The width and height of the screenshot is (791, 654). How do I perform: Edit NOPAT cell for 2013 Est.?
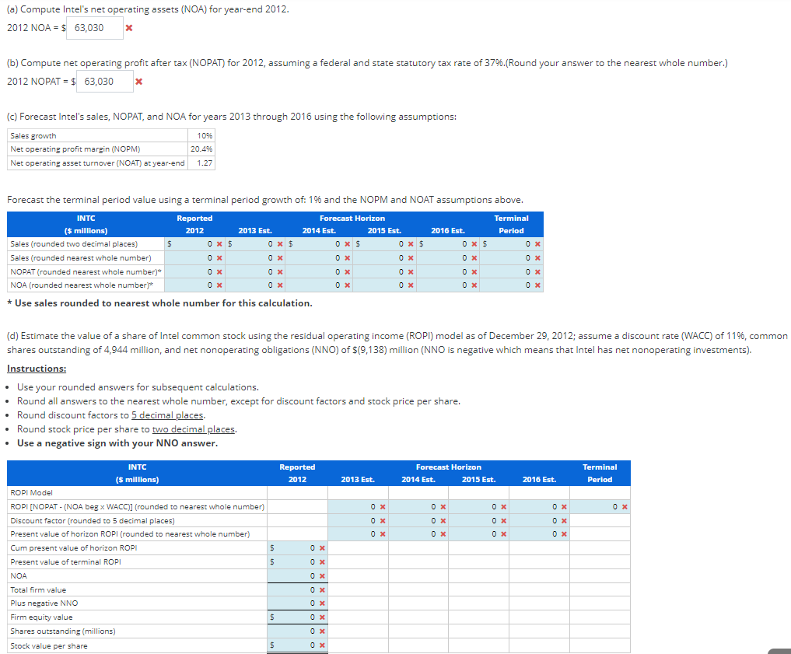255,271
